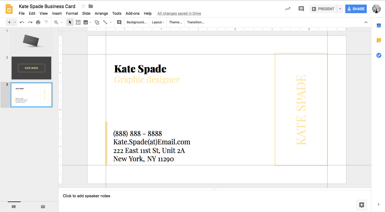This screenshot has width=385, height=212.
Task: Click the Print icon in toolbar
Action: pyautogui.click(x=38, y=22)
